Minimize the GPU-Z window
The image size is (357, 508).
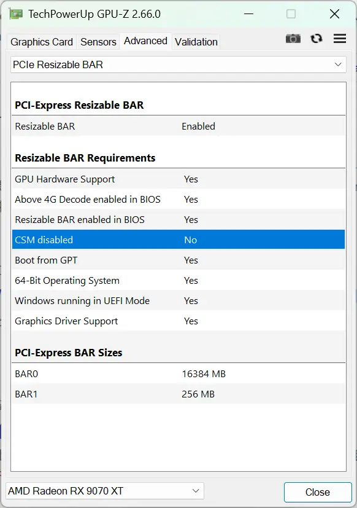[248, 14]
